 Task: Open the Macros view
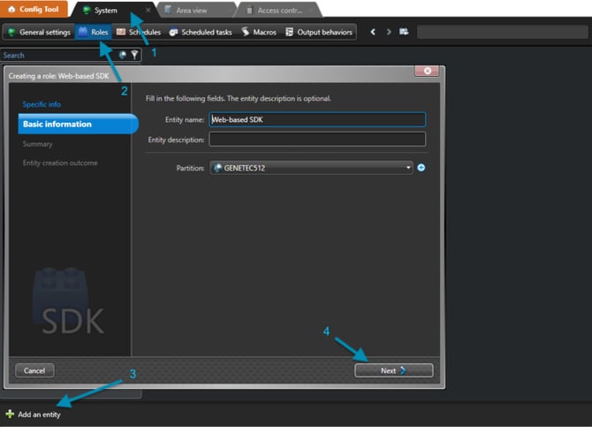click(259, 32)
